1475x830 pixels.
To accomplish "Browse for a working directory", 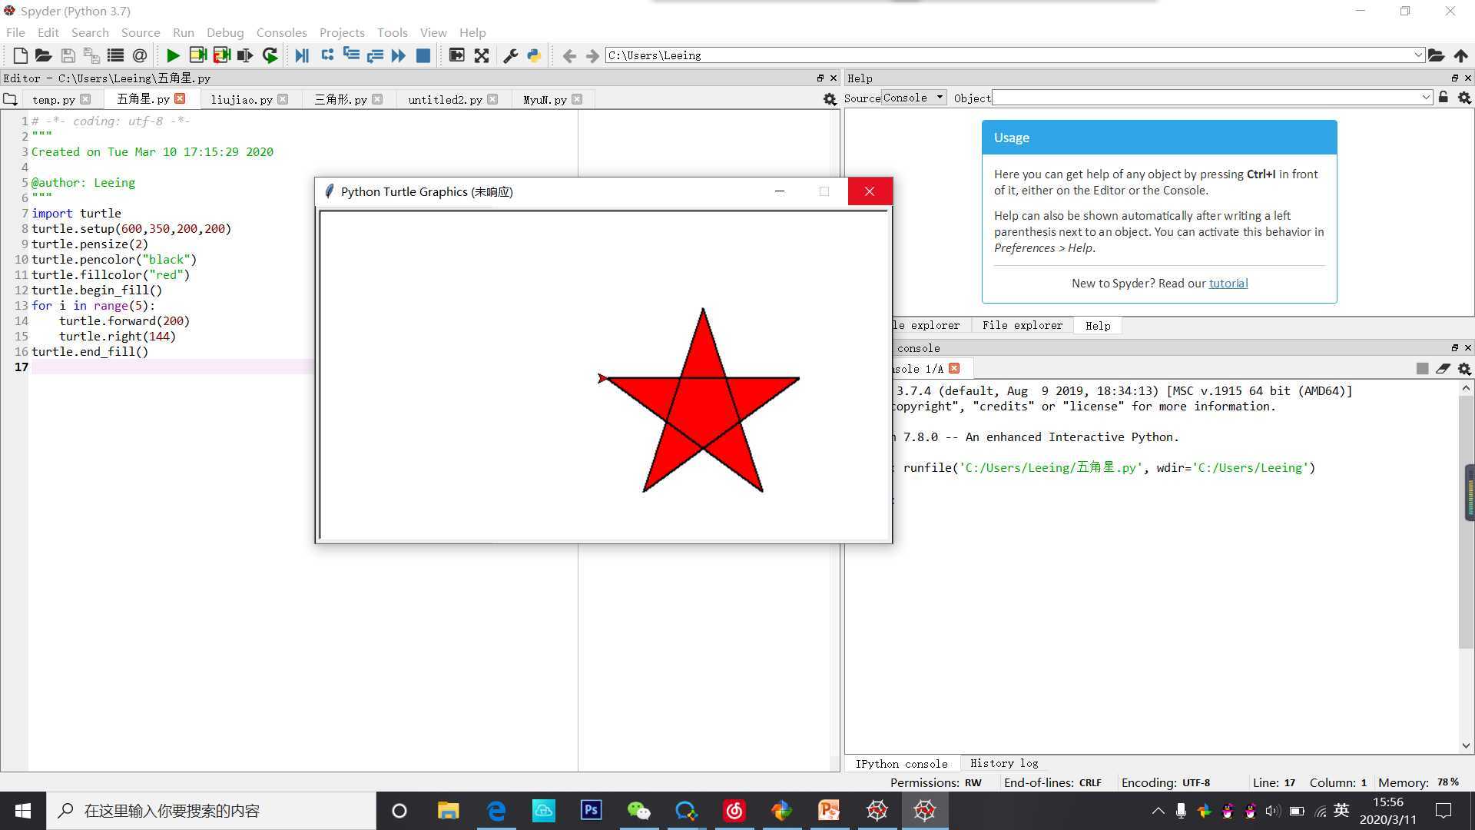I will (1436, 55).
